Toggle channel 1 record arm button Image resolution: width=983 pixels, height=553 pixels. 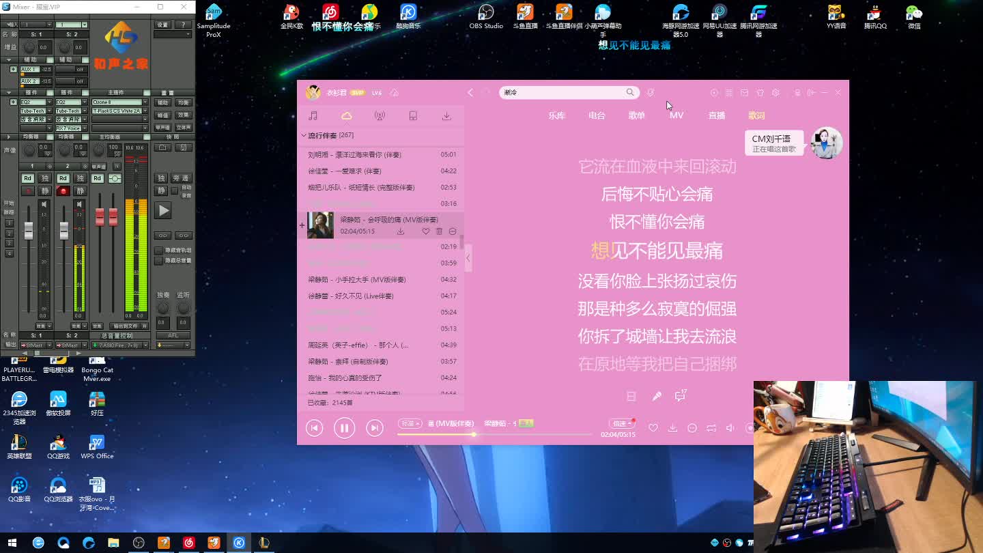[x=27, y=191]
